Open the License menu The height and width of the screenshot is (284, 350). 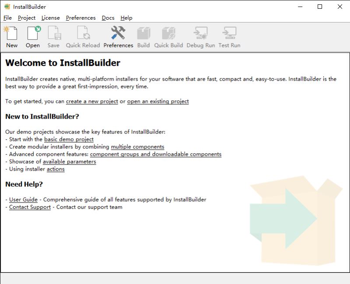click(x=51, y=18)
